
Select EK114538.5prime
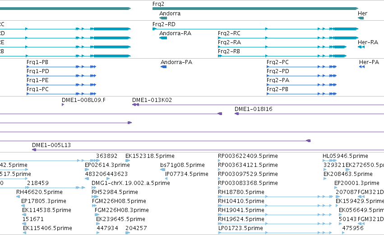(46, 210)
